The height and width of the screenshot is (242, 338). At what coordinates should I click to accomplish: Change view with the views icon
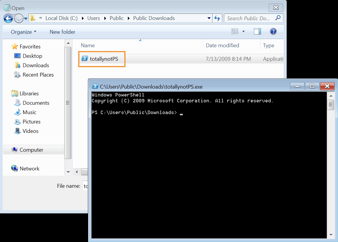pos(235,31)
